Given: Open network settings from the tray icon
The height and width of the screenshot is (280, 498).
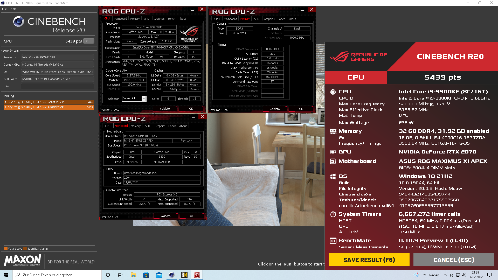Looking at the screenshot, I should coord(458,275).
